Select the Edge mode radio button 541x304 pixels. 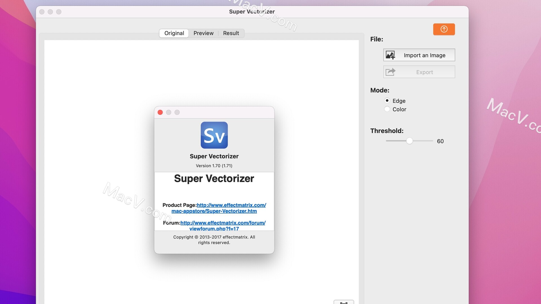click(x=387, y=100)
